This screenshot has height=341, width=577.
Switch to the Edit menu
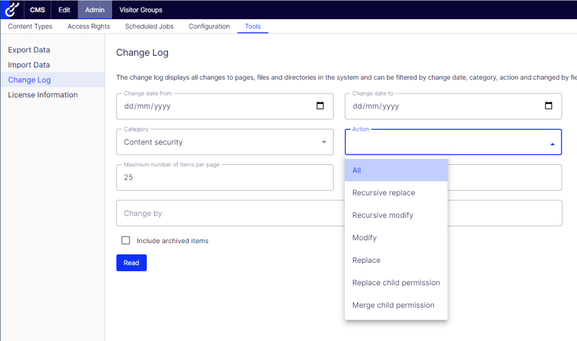[x=64, y=10]
